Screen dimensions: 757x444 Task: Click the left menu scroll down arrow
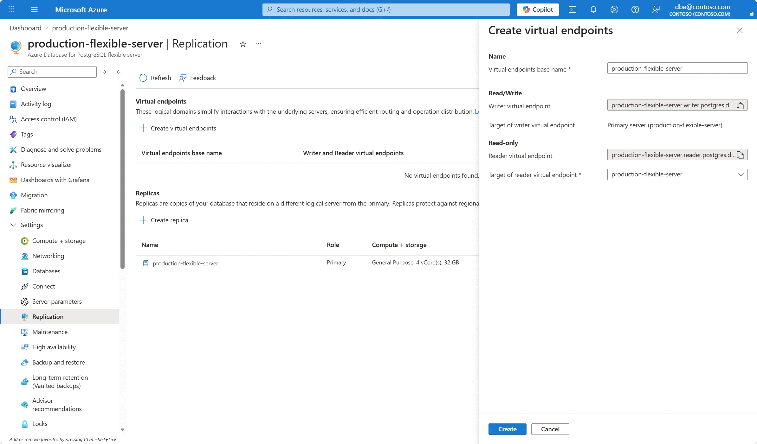(122, 430)
